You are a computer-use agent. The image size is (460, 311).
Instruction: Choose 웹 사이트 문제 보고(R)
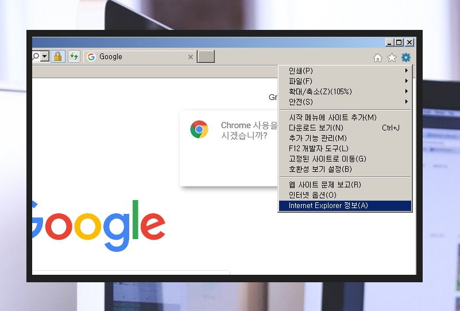pyautogui.click(x=345, y=185)
